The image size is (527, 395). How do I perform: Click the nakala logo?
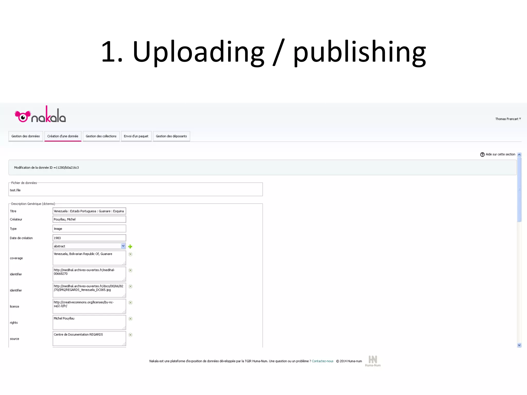(40, 114)
